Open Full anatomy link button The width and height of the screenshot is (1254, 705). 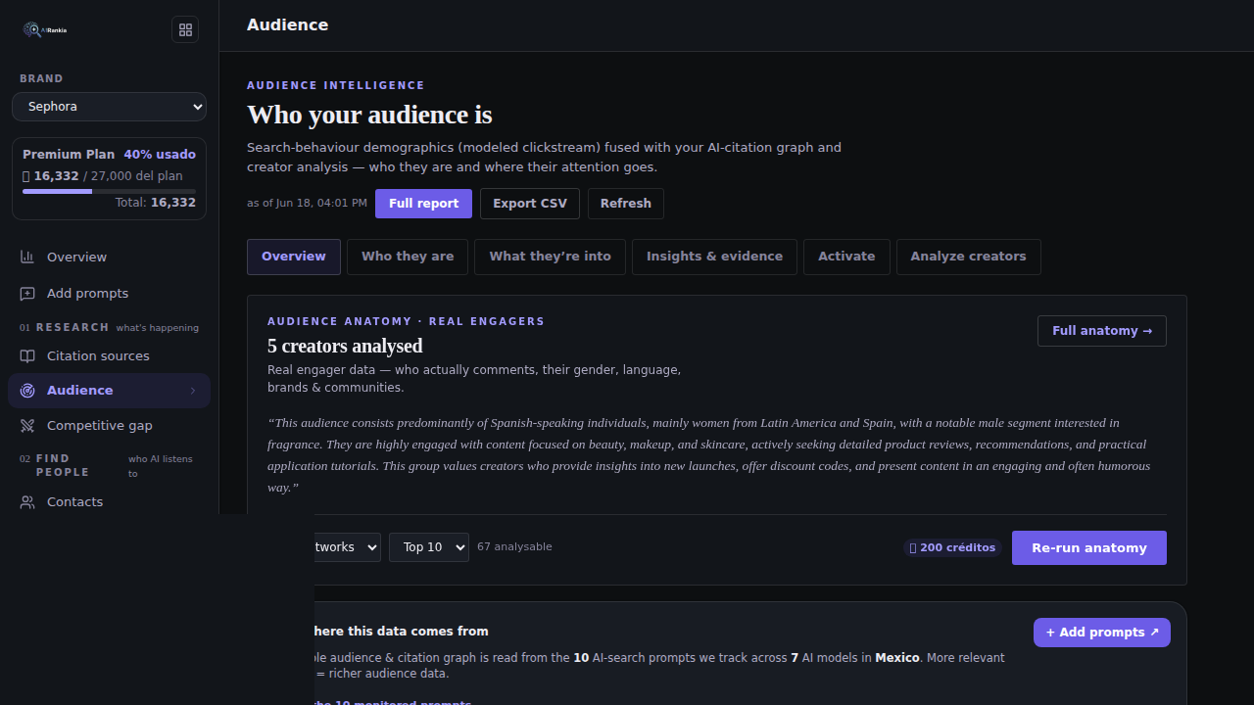(x=1102, y=331)
